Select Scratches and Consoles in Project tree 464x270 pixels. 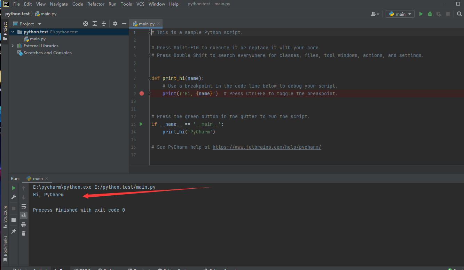coord(48,52)
